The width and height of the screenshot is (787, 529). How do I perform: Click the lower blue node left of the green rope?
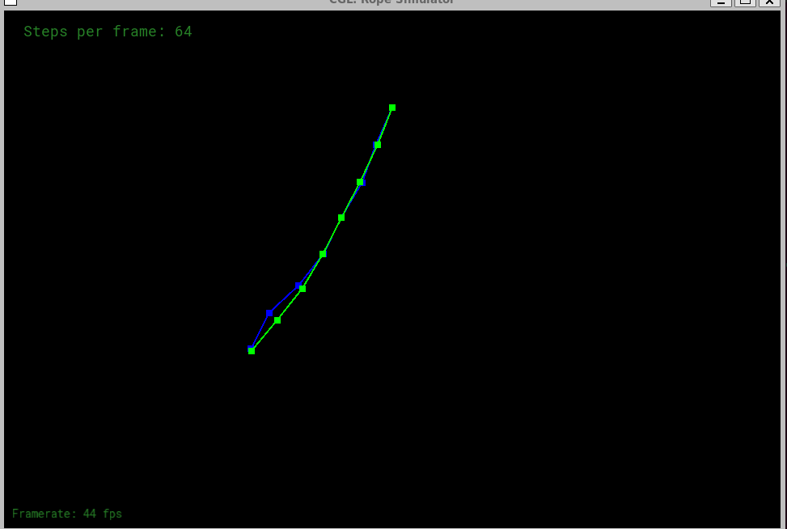pyautogui.click(x=269, y=313)
